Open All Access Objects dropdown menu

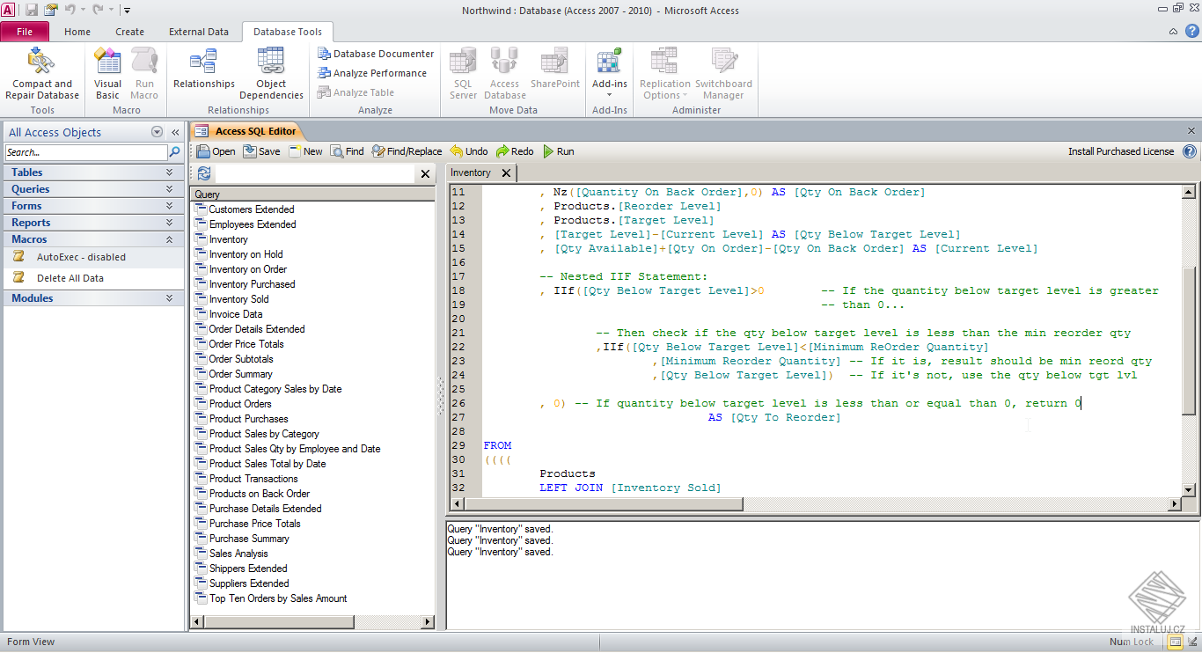[158, 132]
